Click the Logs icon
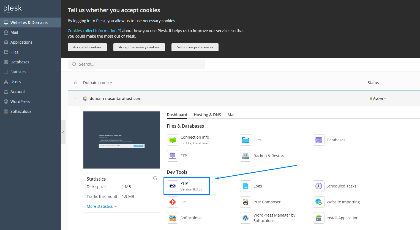The height and width of the screenshot is (230, 420). point(245,186)
